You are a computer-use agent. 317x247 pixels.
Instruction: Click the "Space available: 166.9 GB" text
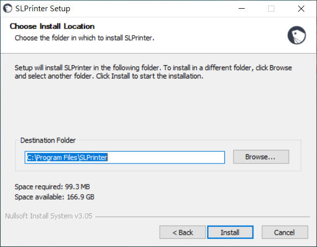[x=54, y=197]
